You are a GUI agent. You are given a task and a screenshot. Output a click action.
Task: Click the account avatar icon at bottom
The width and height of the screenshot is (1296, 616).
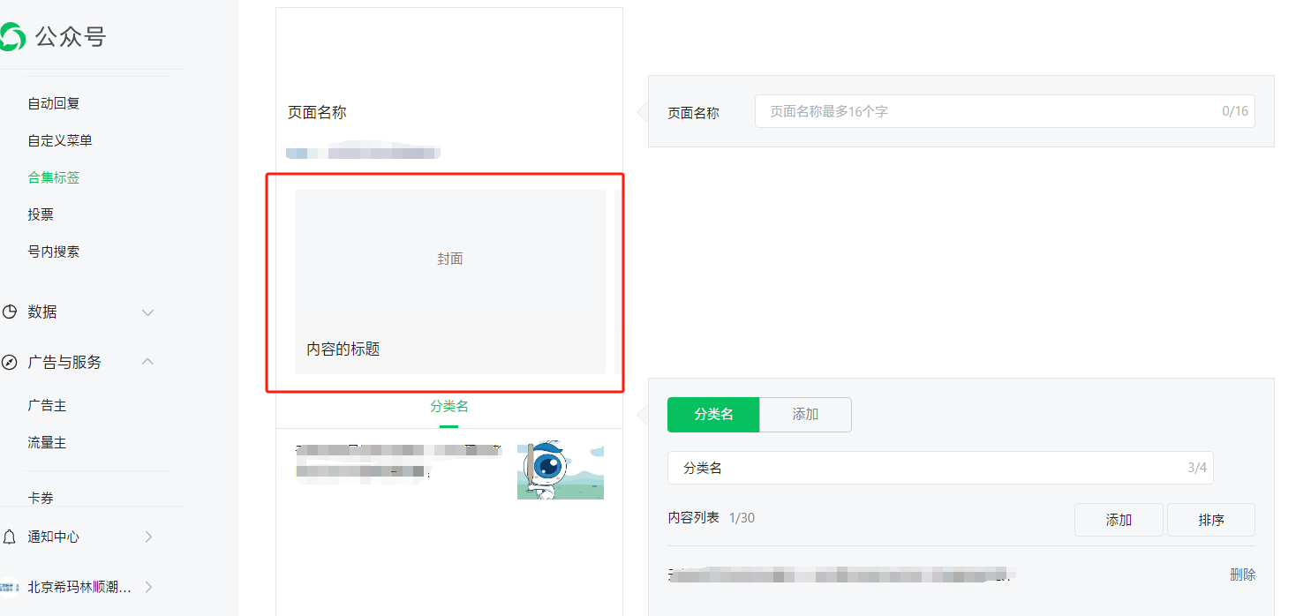[10, 587]
